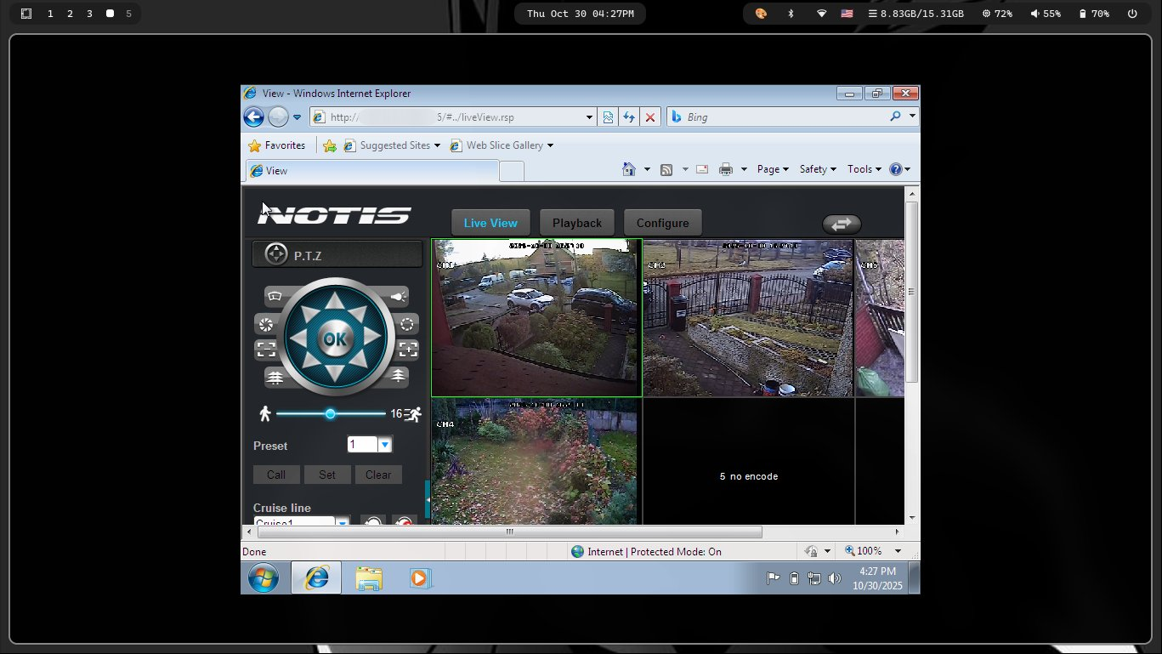Expand the IE Safety menu
This screenshot has height=654, width=1162.
818,169
